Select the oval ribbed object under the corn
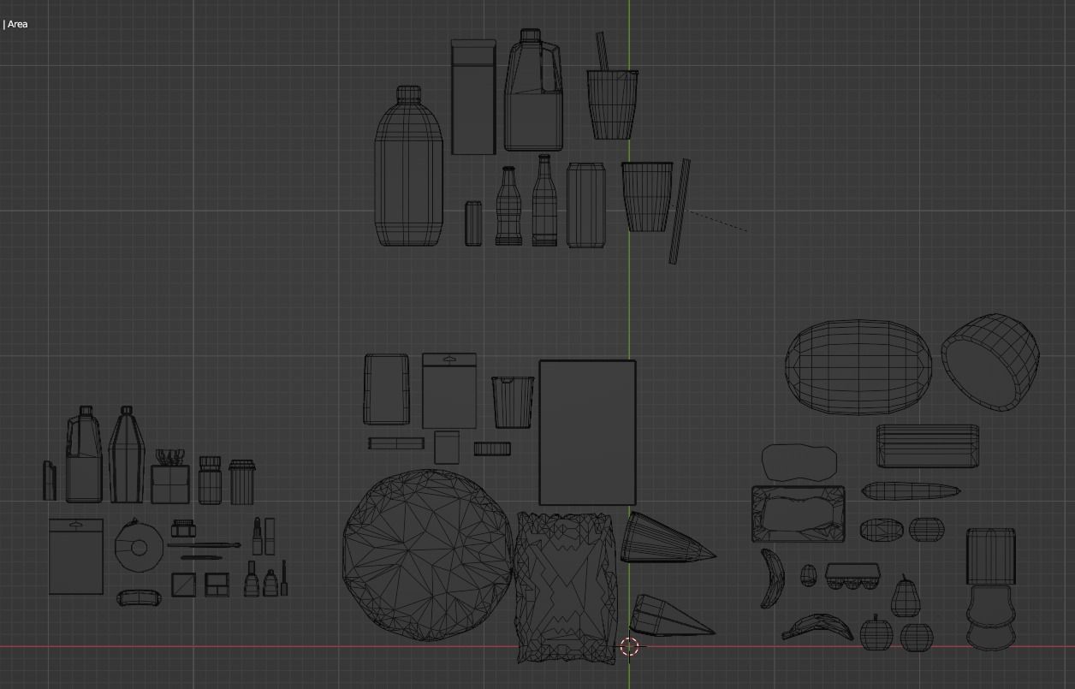1075x689 pixels. coord(882,530)
